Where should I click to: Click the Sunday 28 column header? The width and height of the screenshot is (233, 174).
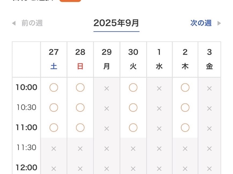80,59
